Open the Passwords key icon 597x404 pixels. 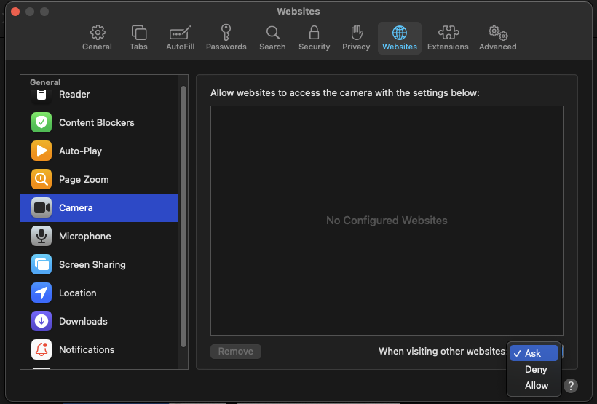226,32
